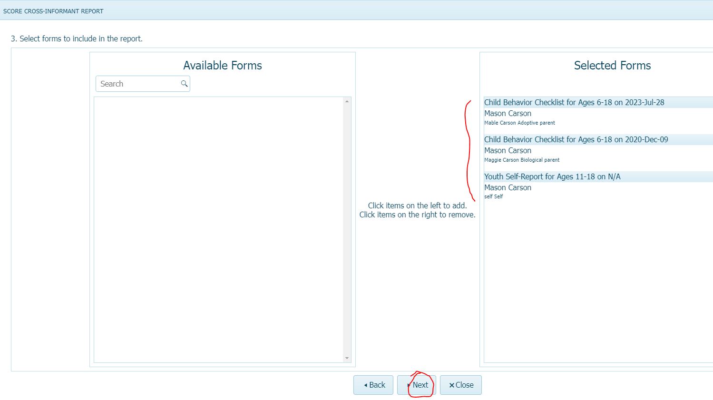The width and height of the screenshot is (713, 400).
Task: Click the empty Available Forms list area
Action: coord(218,228)
